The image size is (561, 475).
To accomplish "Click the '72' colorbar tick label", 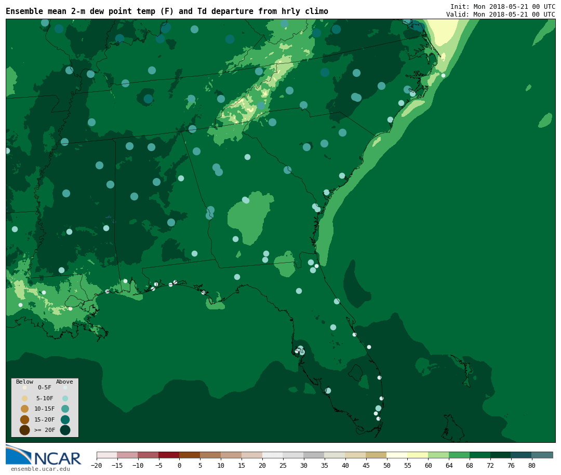I will (x=490, y=465).
